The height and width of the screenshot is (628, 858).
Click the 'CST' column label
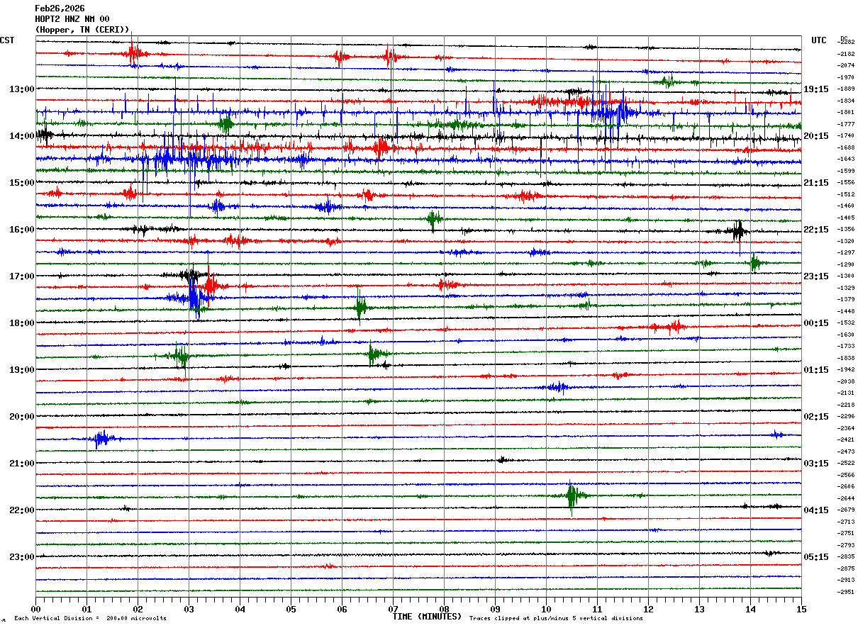[7, 40]
